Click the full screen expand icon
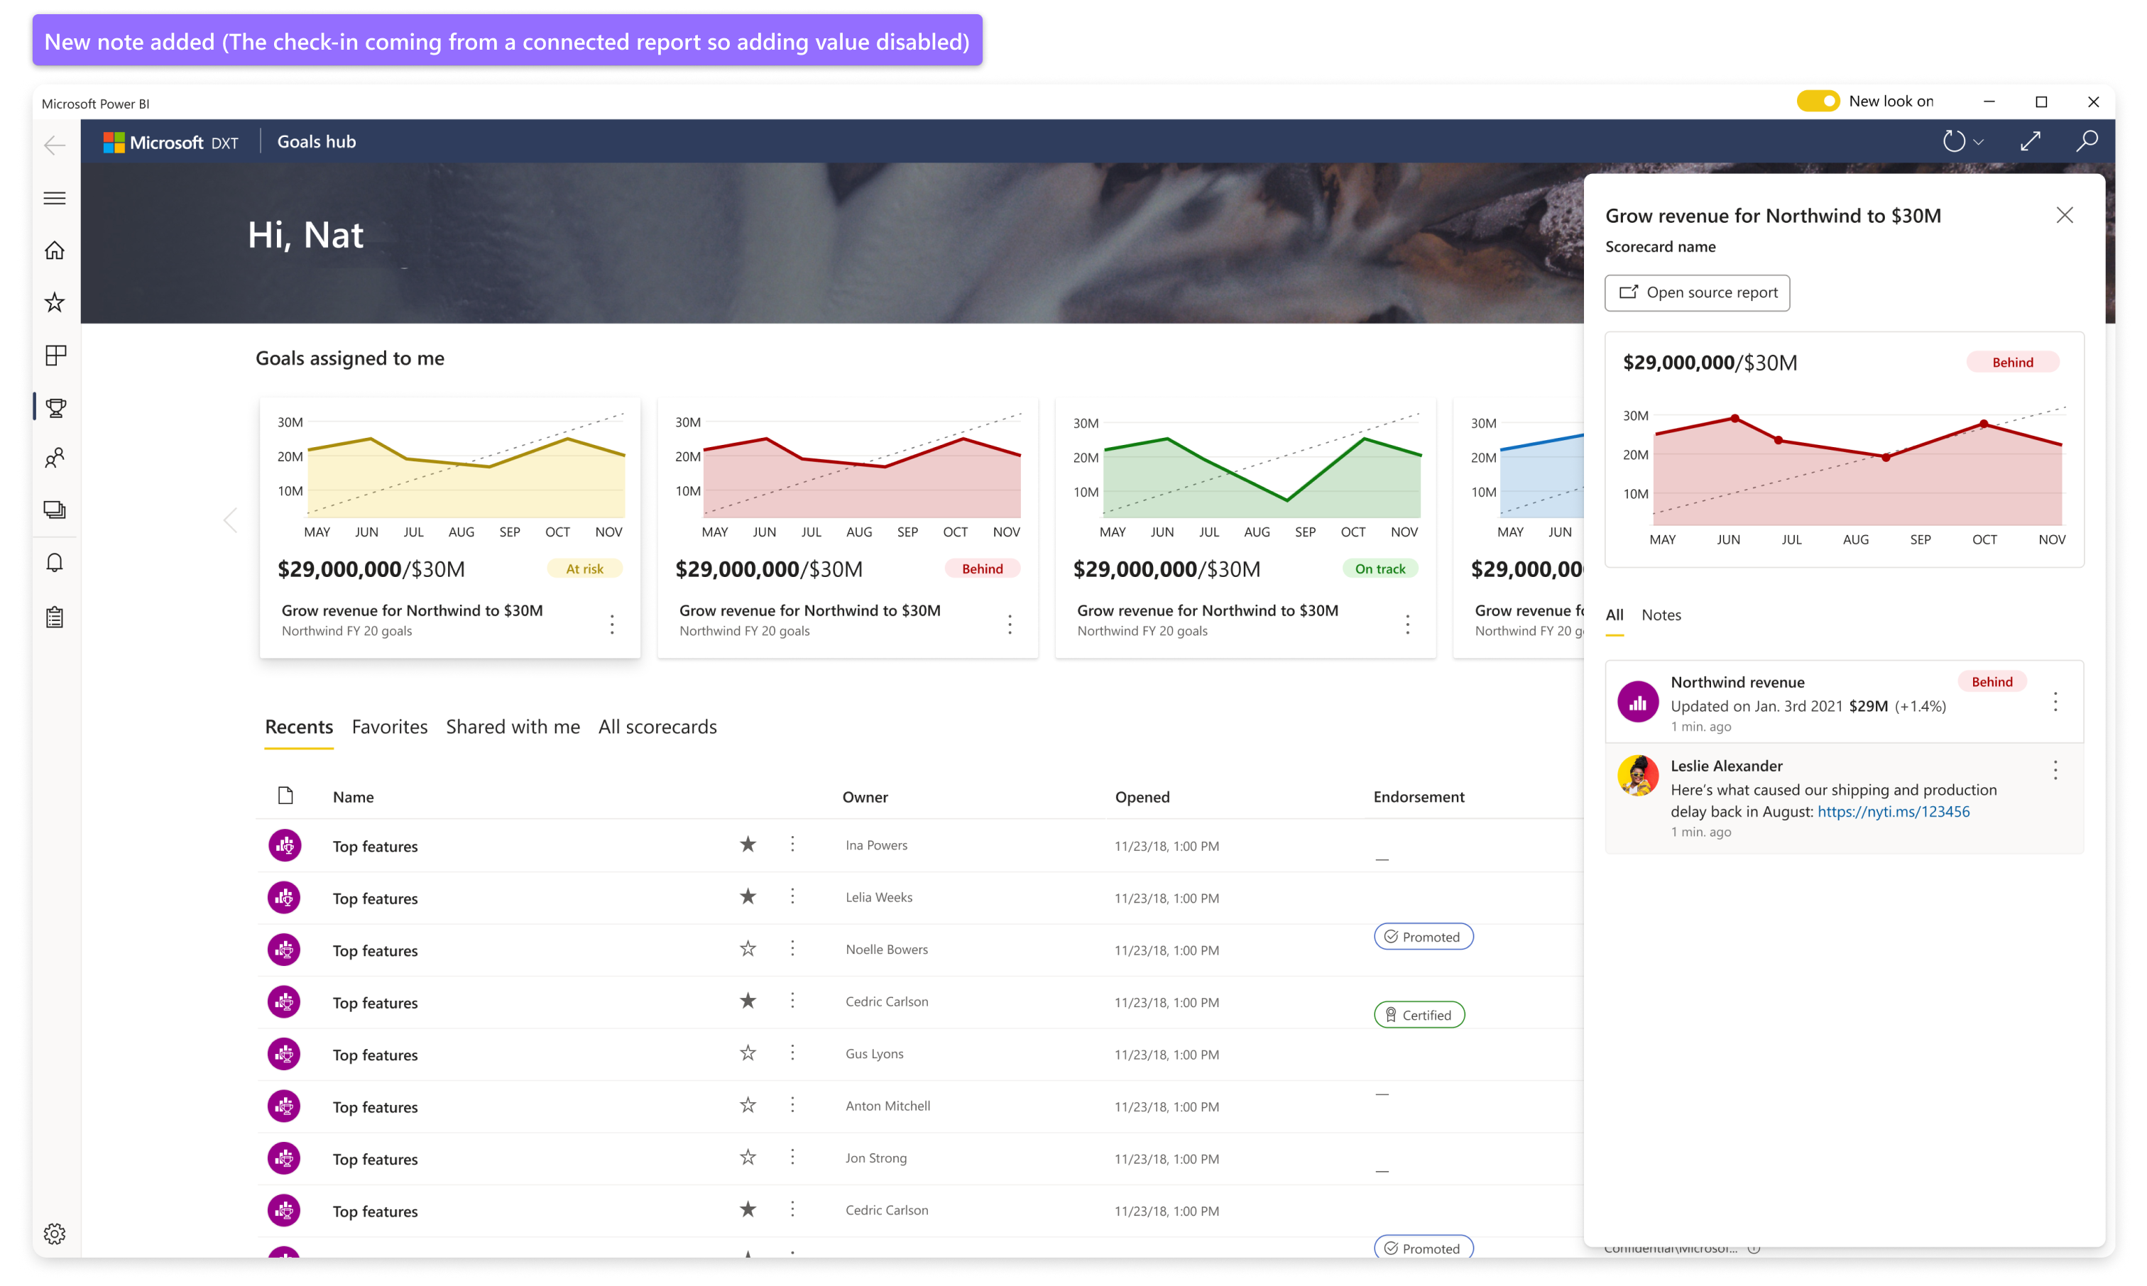Image resolution: width=2147 pixels, height=1286 pixels. click(x=2031, y=141)
